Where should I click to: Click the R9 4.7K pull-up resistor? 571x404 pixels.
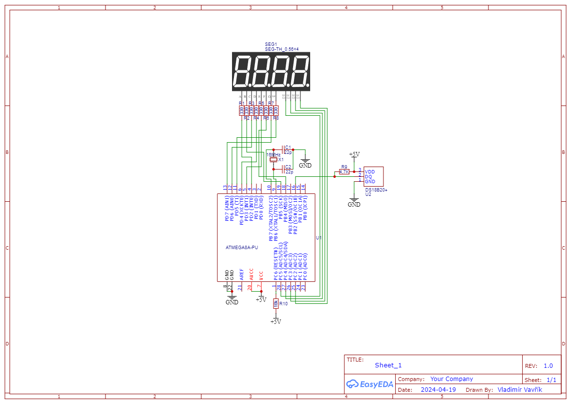point(344,171)
